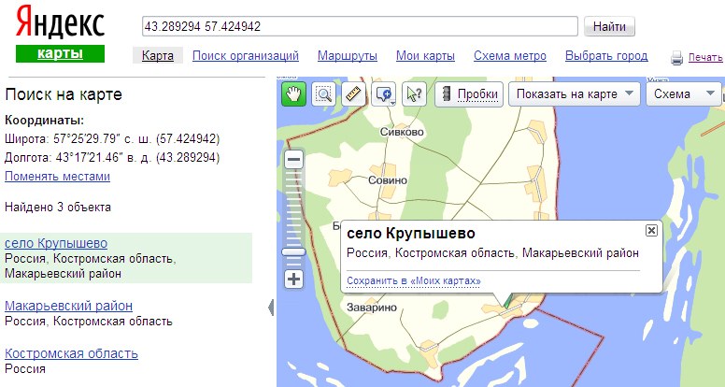Open the Карта tab
Image resolution: width=725 pixels, height=387 pixels.
pyautogui.click(x=158, y=56)
